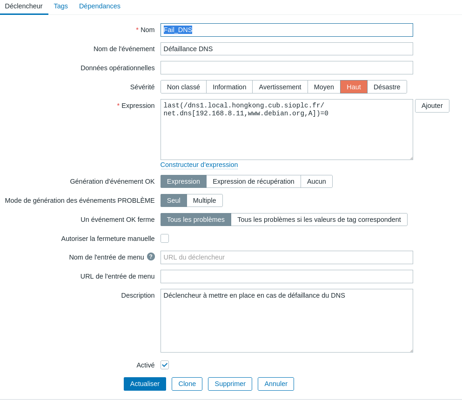Select tag values matching problems option

(319, 220)
